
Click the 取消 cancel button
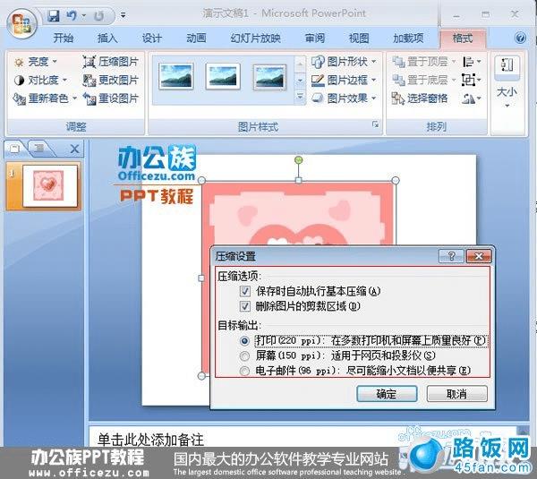[x=456, y=394]
